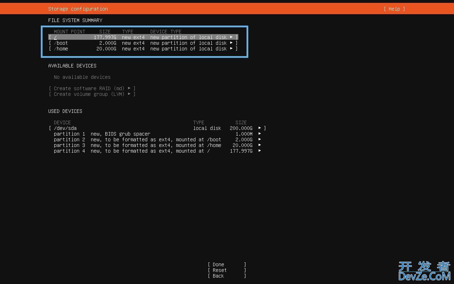Click the "Storage configuration" title
The image size is (454, 284).
pos(78,9)
